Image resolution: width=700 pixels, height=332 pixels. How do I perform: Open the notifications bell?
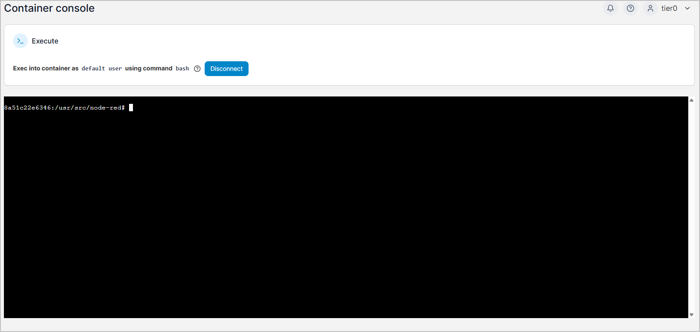pos(610,8)
